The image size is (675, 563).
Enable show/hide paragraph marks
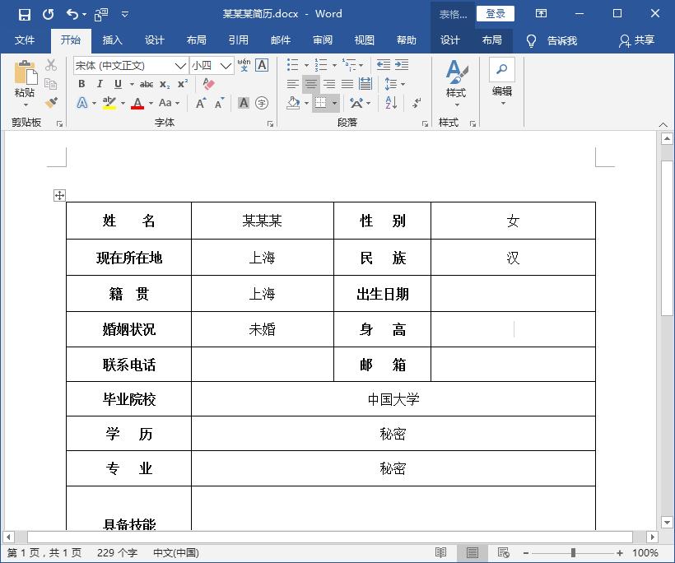415,104
